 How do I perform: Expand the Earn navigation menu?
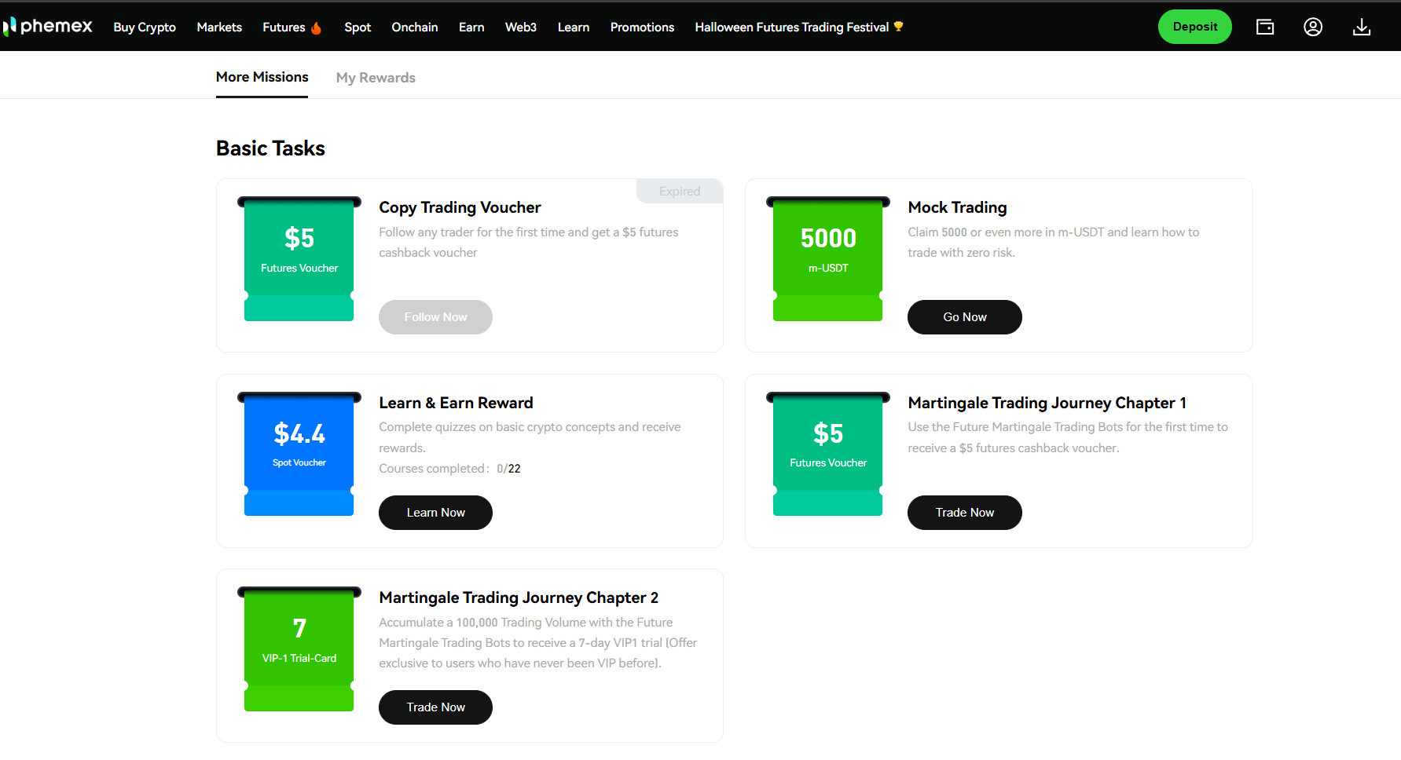click(x=471, y=27)
